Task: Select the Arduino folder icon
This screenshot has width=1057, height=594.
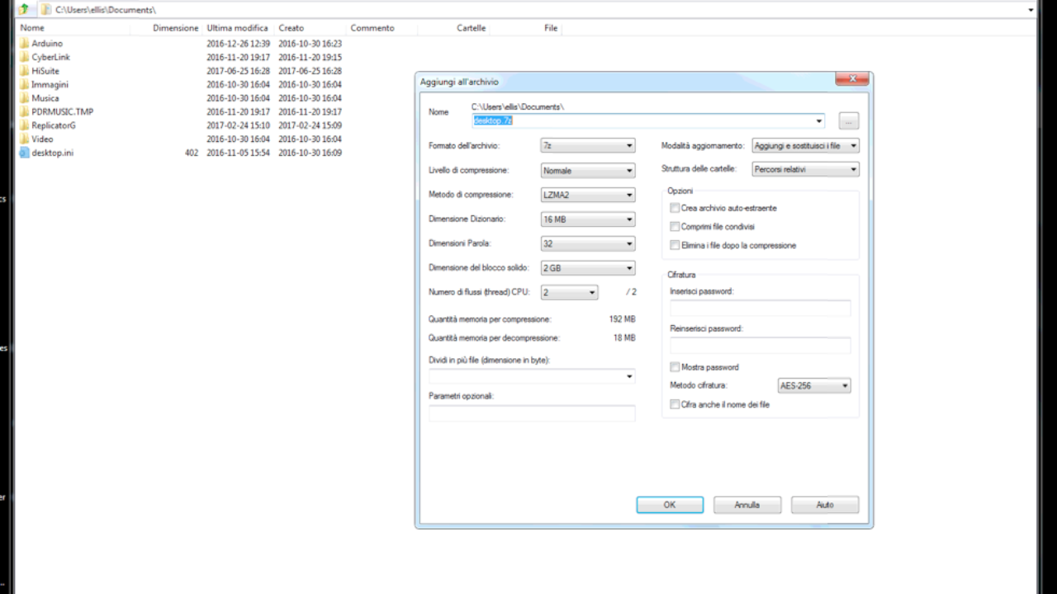Action: pyautogui.click(x=25, y=44)
